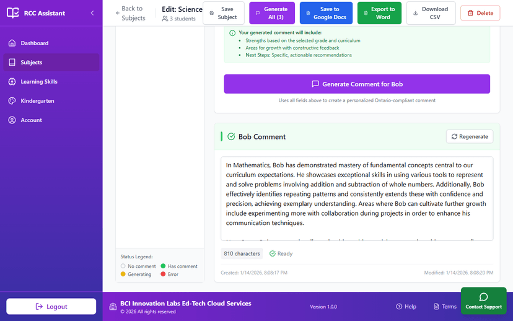The width and height of the screenshot is (513, 321).
Task: Click the students people icon under Edit: Science
Action: pyautogui.click(x=165, y=19)
